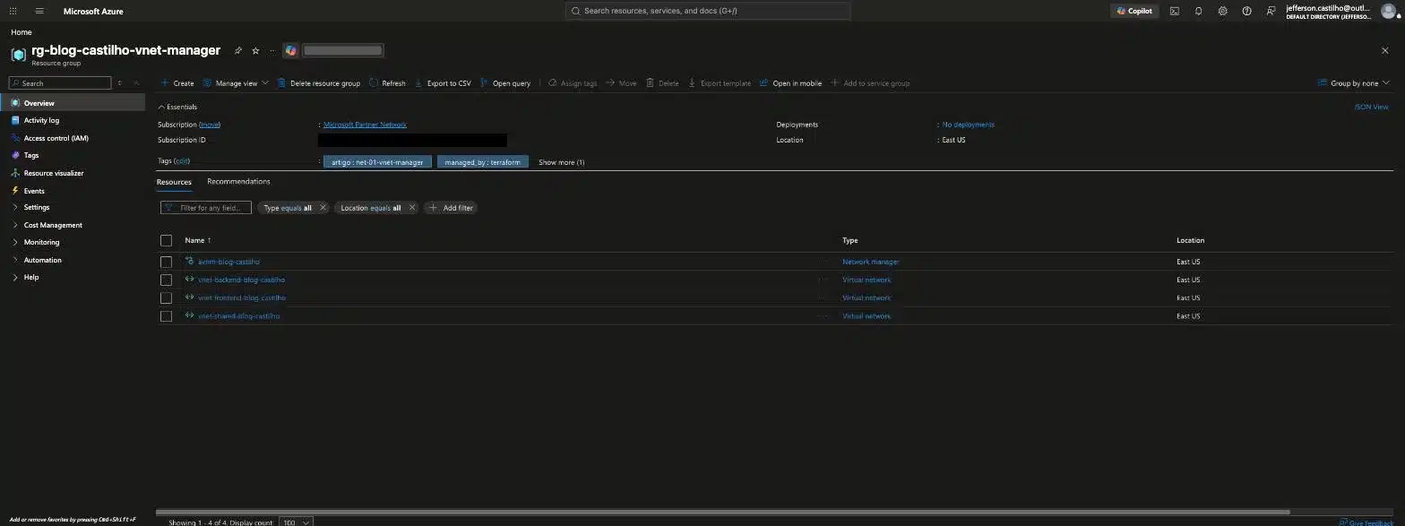The width and height of the screenshot is (1405, 526).
Task: Expand the Help sidebar section
Action: tap(15, 277)
